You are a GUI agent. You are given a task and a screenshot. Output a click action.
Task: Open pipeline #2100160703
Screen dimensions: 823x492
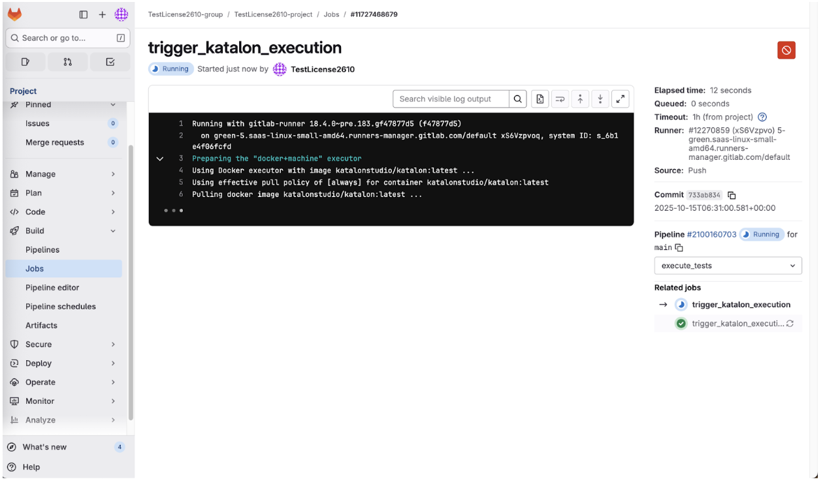[x=711, y=234]
